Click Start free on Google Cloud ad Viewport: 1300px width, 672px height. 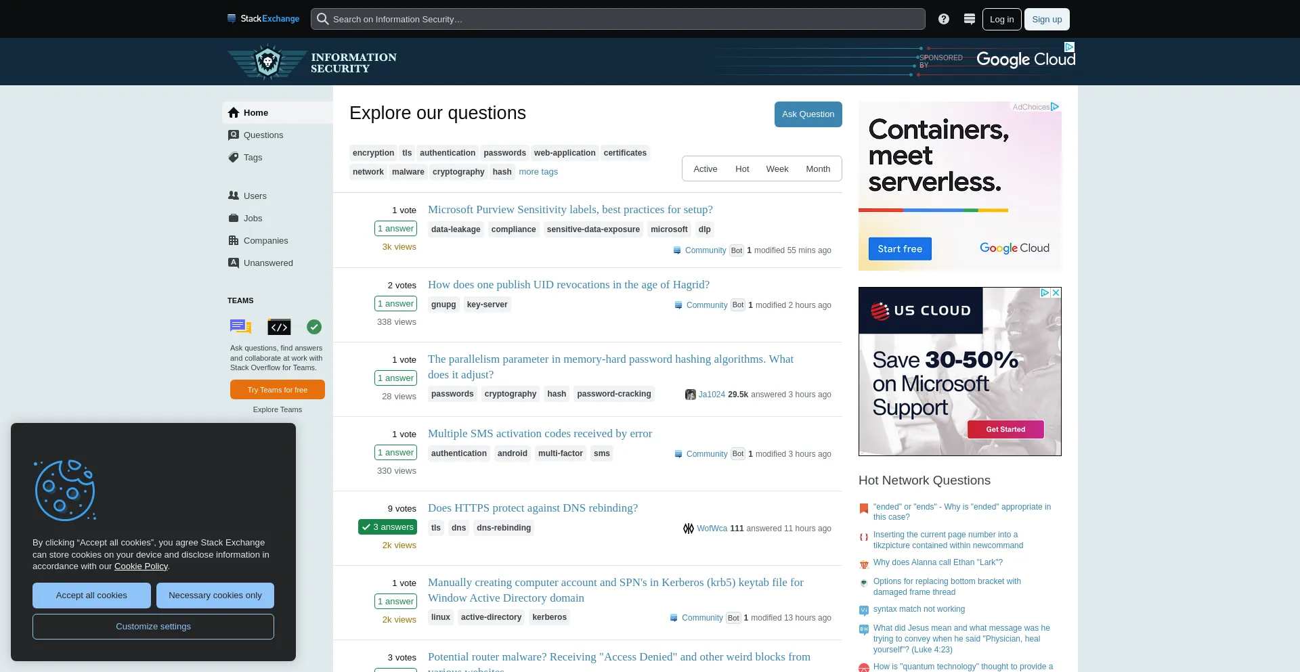(x=900, y=249)
